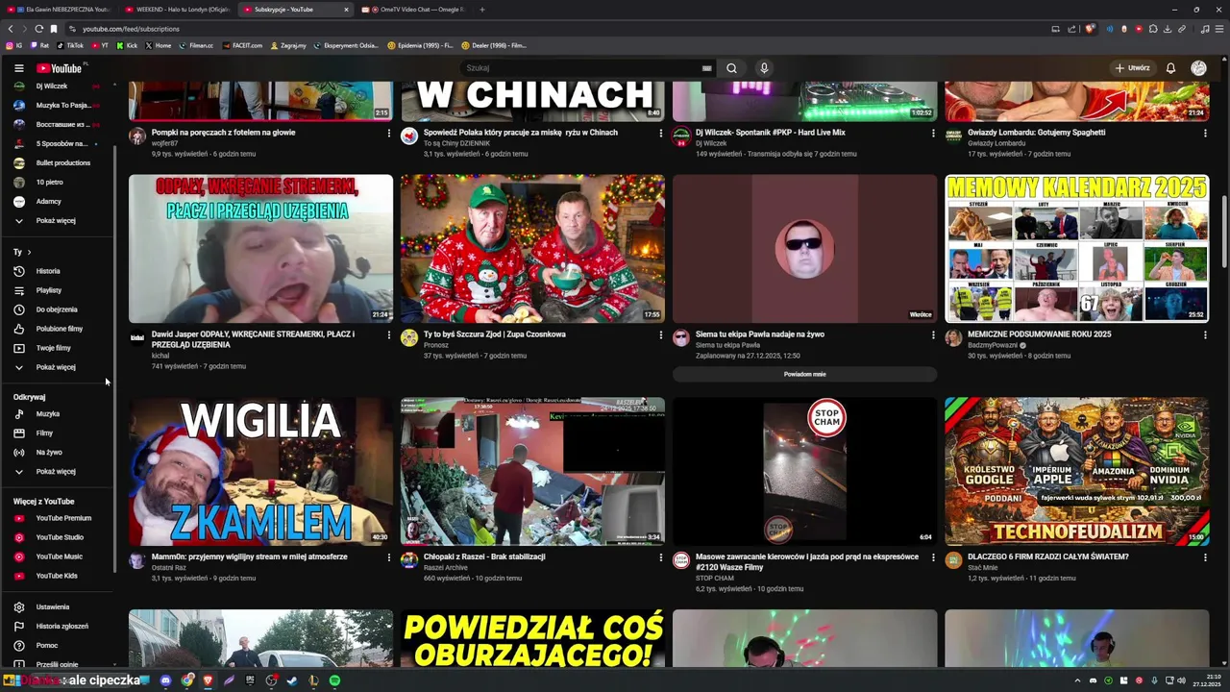Open the notifications bell

click(x=1170, y=68)
